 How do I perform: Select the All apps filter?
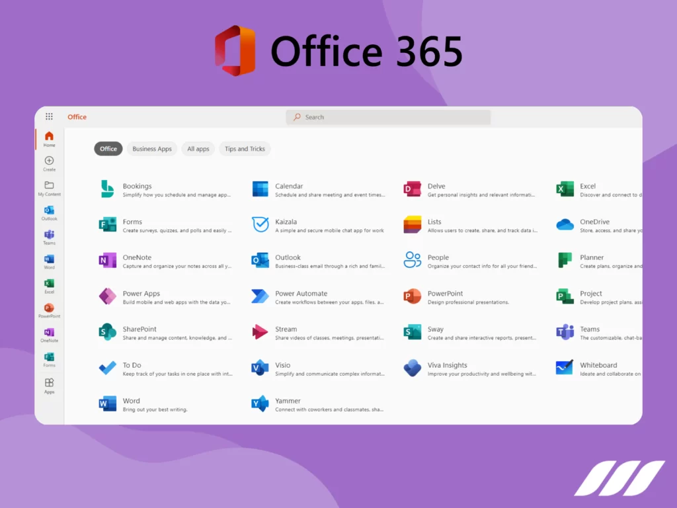pyautogui.click(x=198, y=149)
